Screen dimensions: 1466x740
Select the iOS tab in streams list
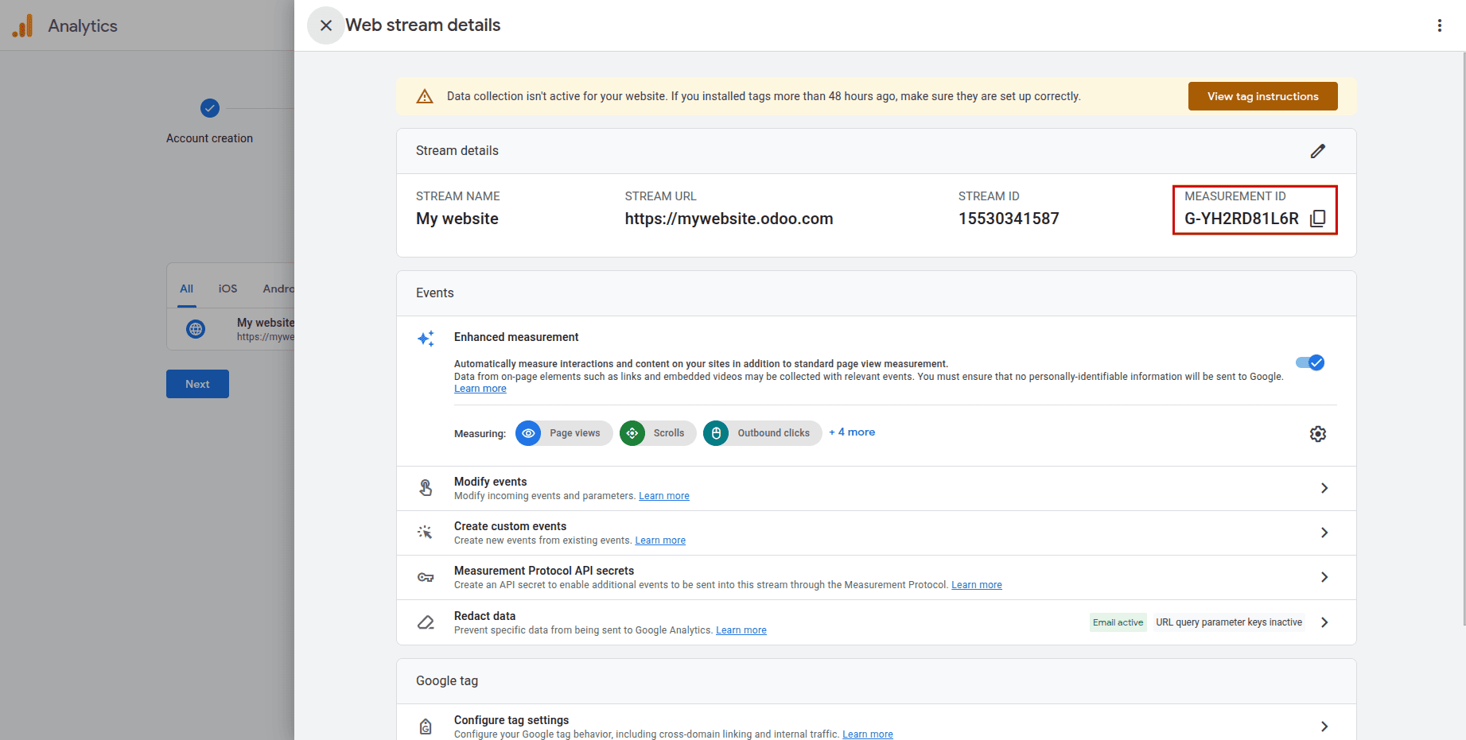pos(227,289)
